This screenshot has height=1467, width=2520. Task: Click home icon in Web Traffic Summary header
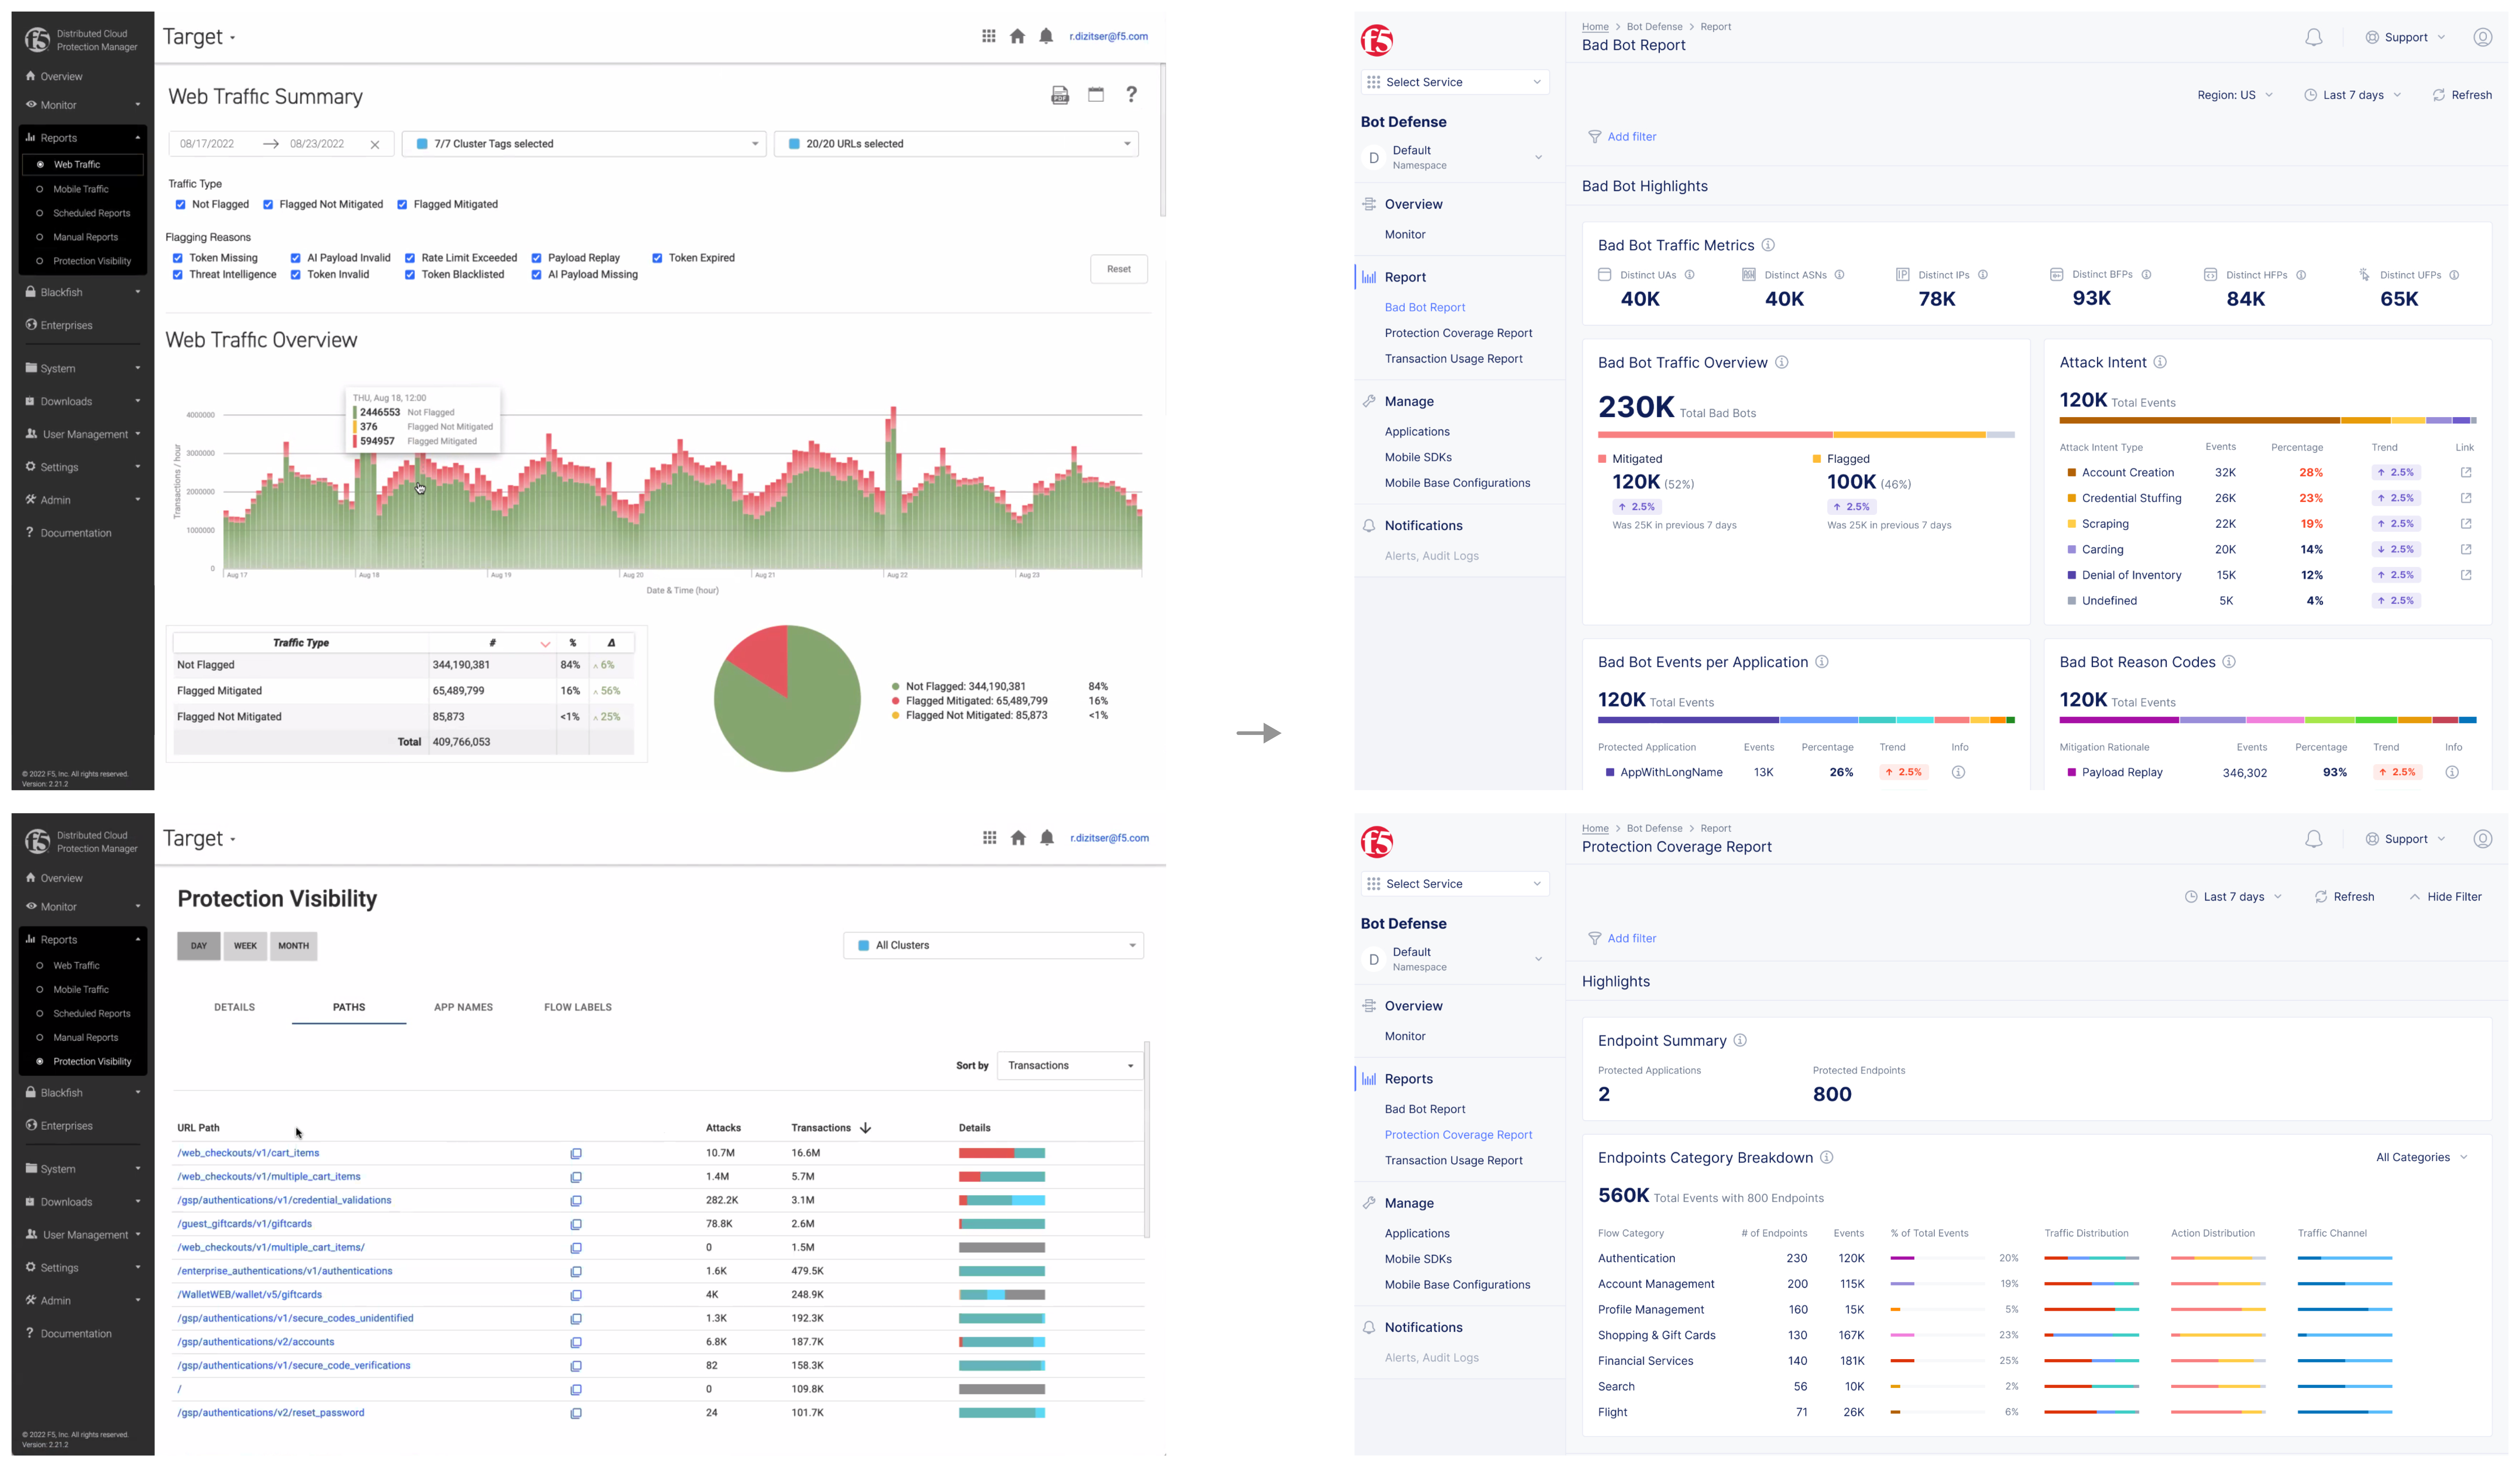(1017, 36)
